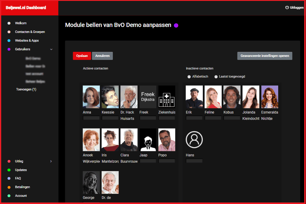Image resolution: width=306 pixels, height=204 pixels.
Task: Open Geavanceerde instellingen openen
Action: tap(265, 56)
